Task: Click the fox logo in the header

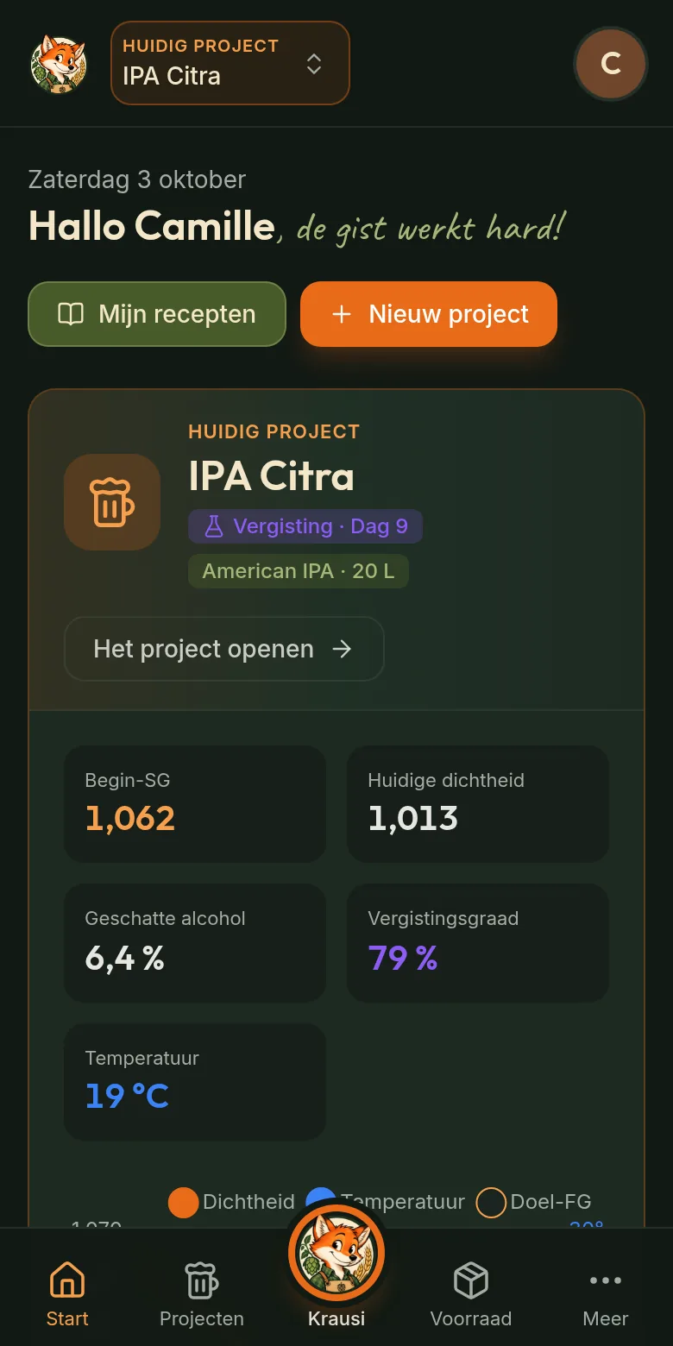Action: coord(59,64)
